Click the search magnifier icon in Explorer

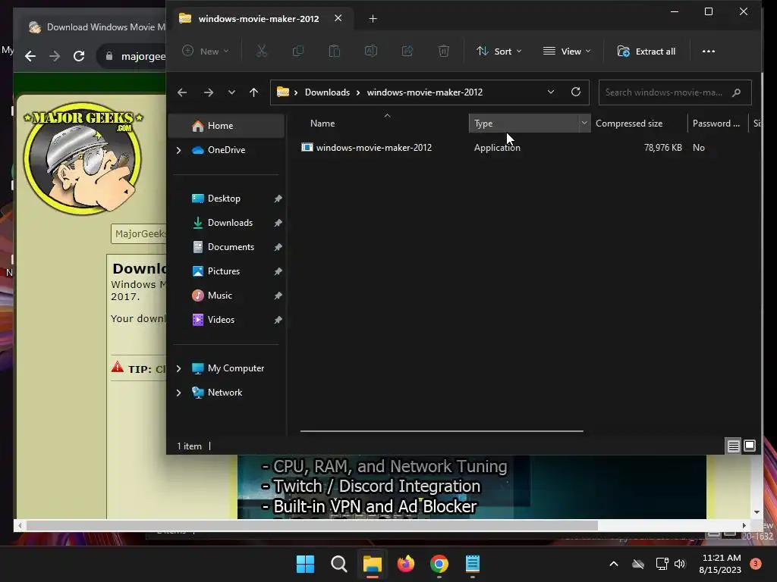[x=736, y=92]
